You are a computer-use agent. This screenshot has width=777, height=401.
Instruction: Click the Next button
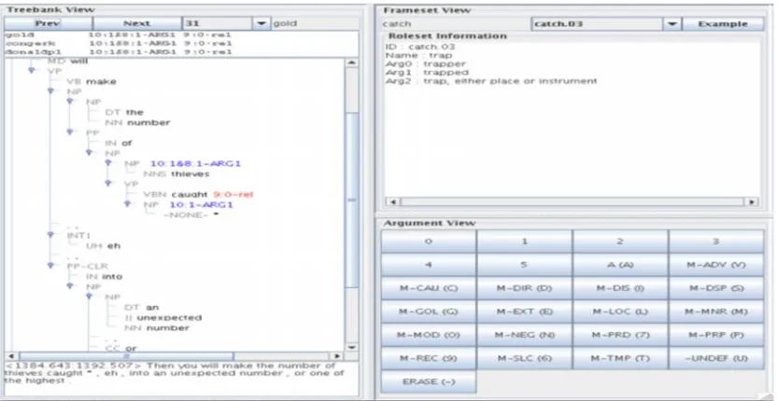136,23
